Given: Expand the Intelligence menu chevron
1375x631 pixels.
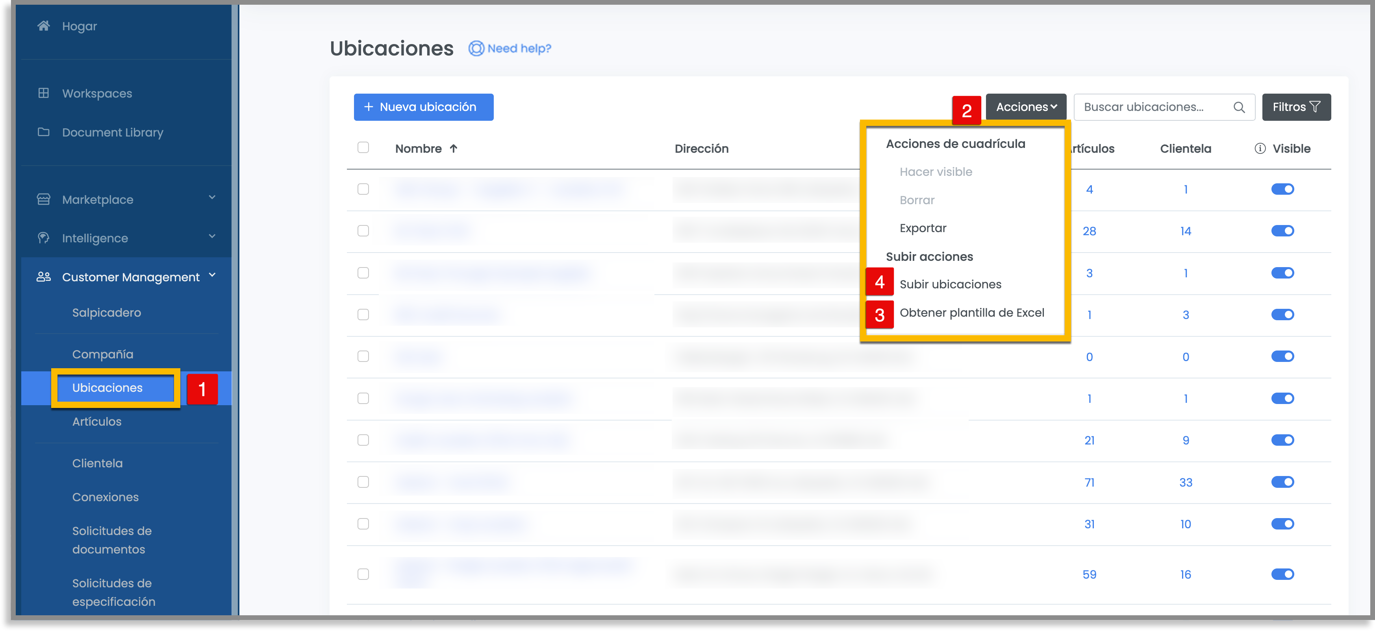Looking at the screenshot, I should tap(212, 236).
